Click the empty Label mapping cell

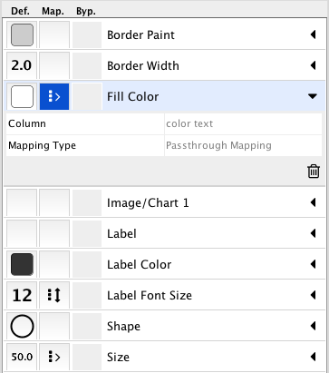[54, 233]
